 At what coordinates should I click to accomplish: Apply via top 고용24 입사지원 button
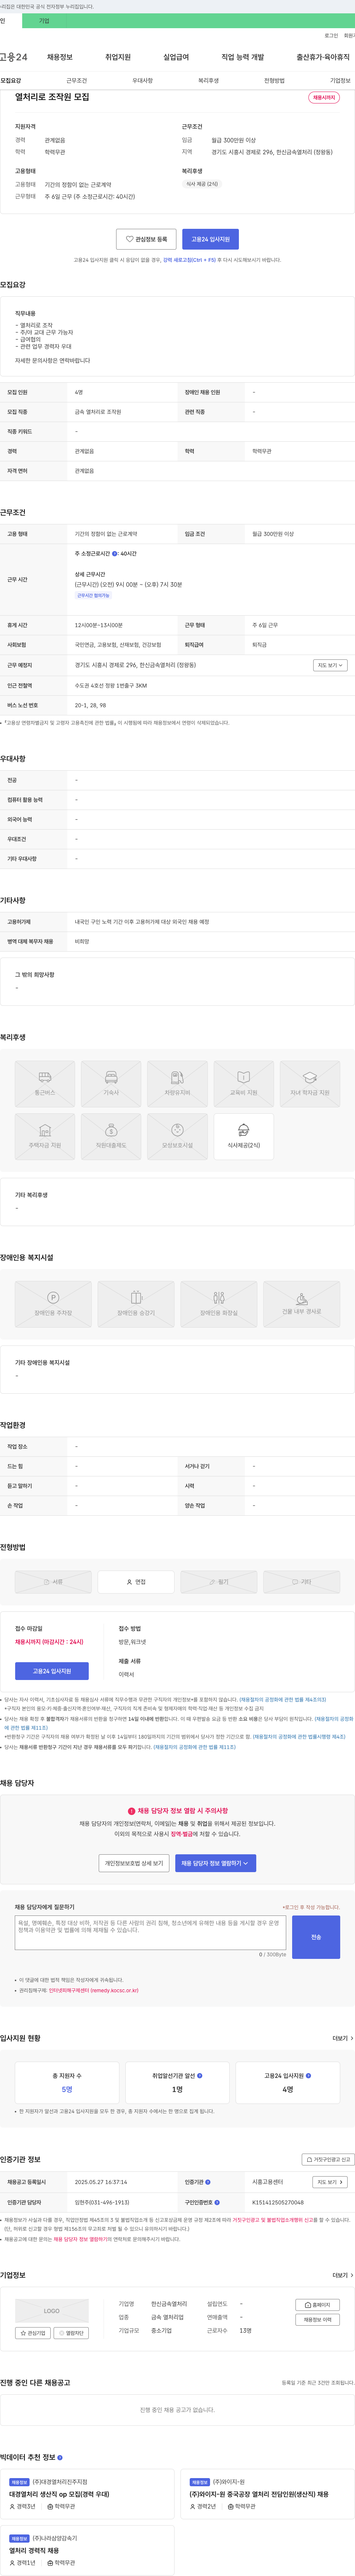(210, 239)
